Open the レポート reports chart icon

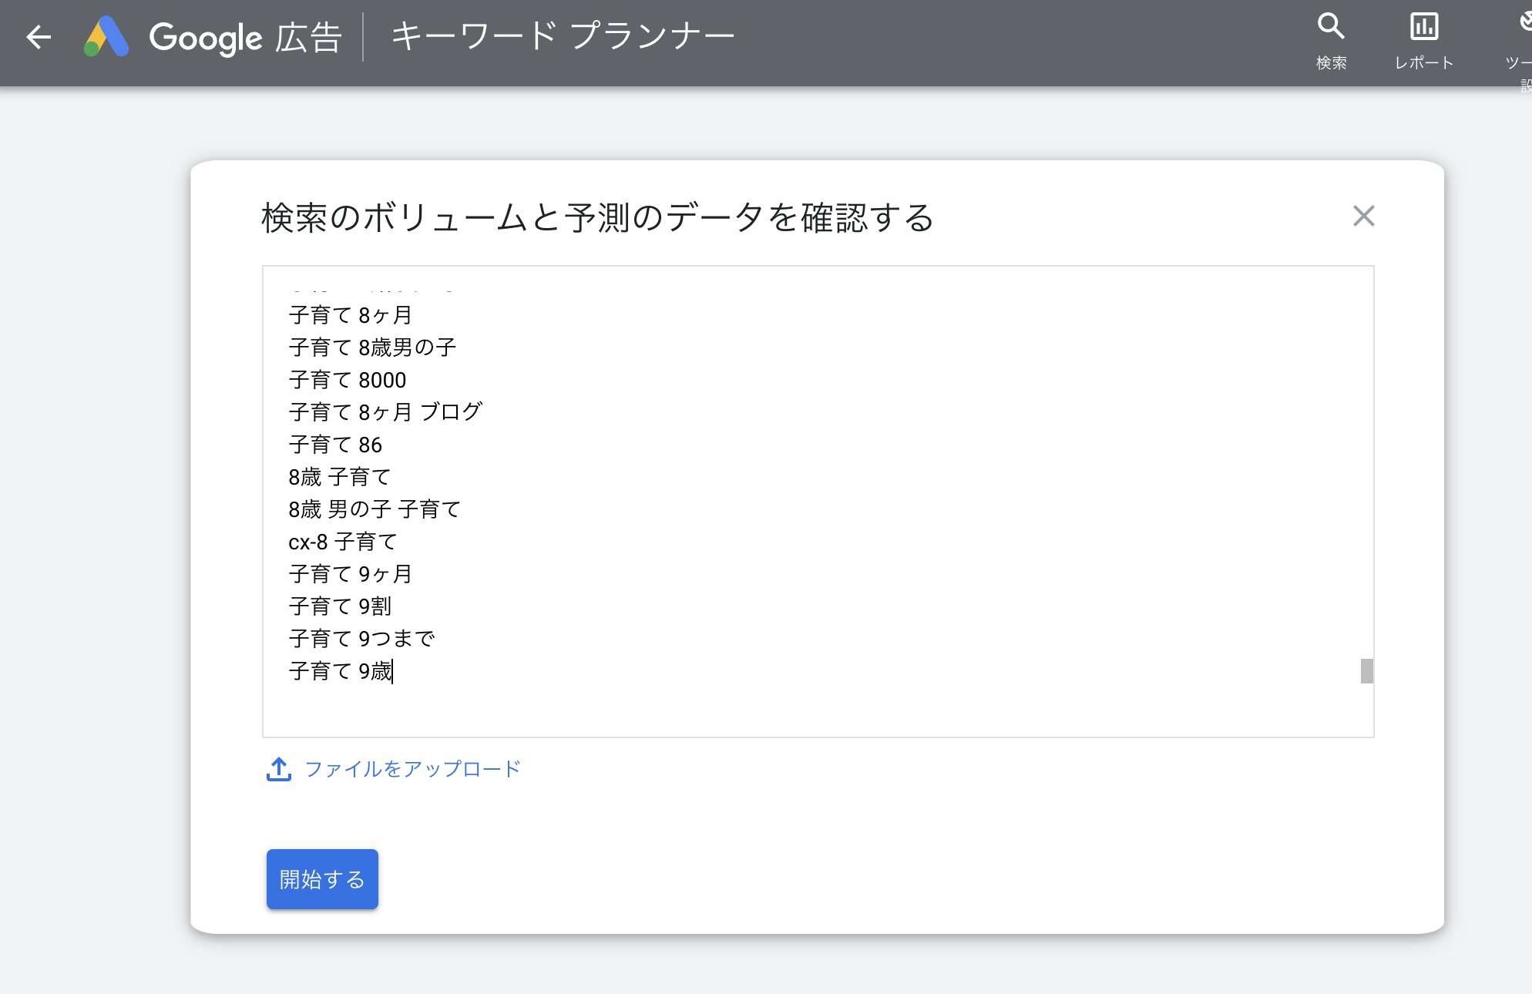pyautogui.click(x=1423, y=27)
